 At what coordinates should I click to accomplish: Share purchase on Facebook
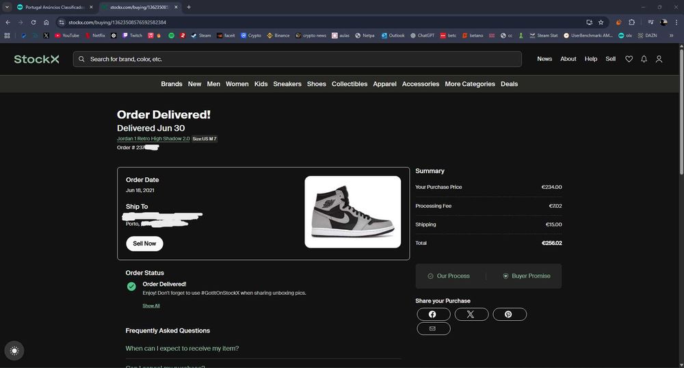[x=433, y=315]
